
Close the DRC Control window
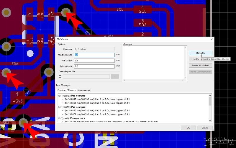[x=212, y=39]
